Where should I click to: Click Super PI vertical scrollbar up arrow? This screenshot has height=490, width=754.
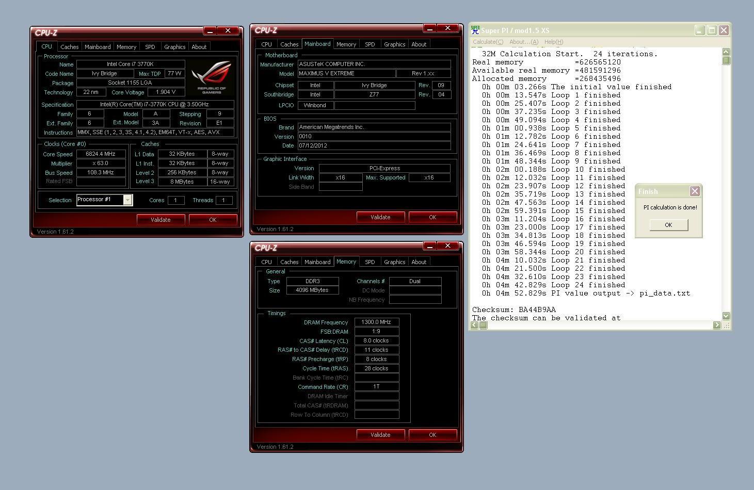point(726,52)
